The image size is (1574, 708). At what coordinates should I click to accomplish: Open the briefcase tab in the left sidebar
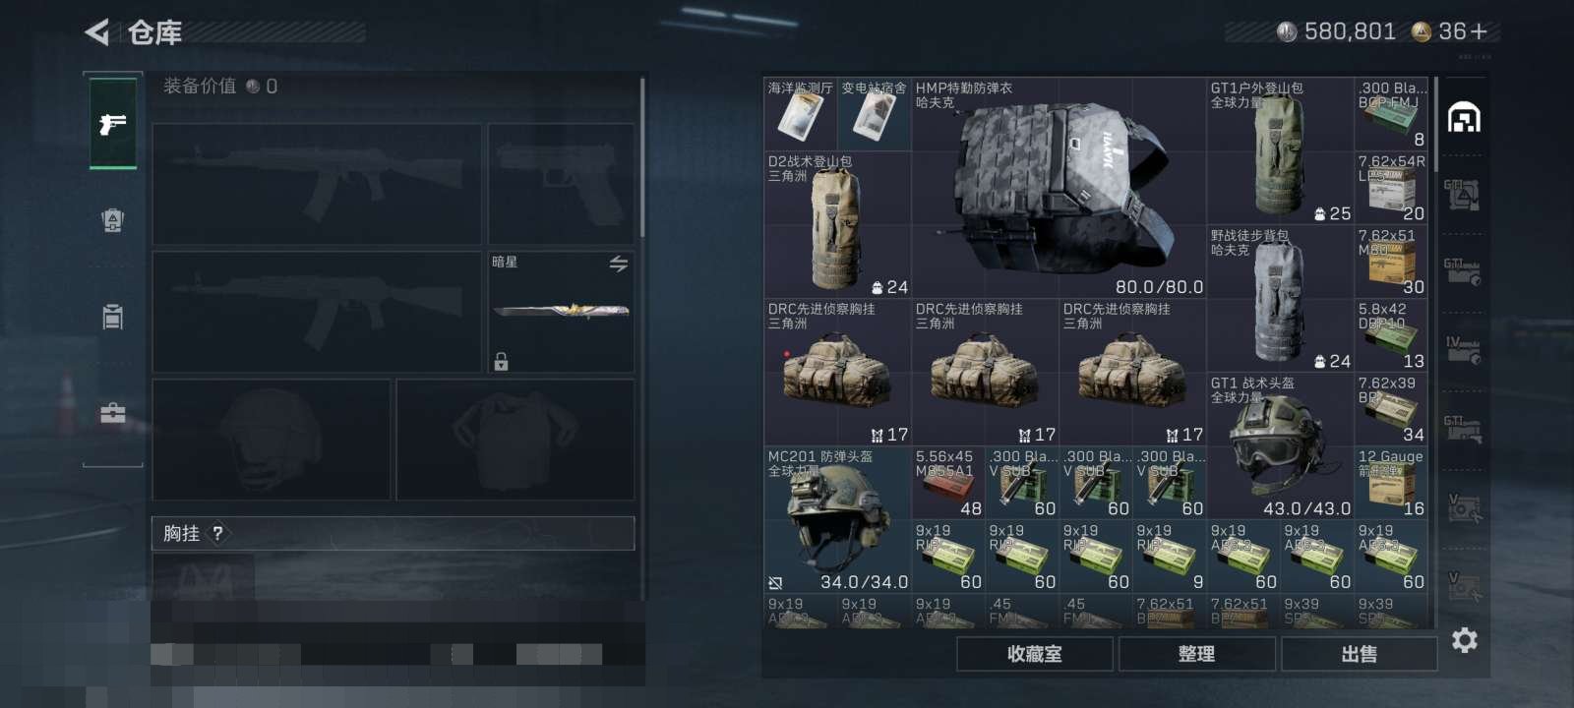[113, 412]
